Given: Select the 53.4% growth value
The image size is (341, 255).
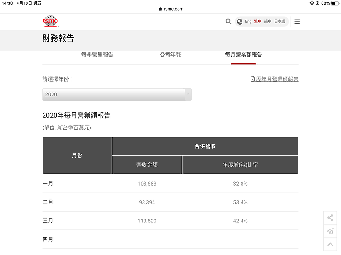Looking at the screenshot, I should (240, 202).
